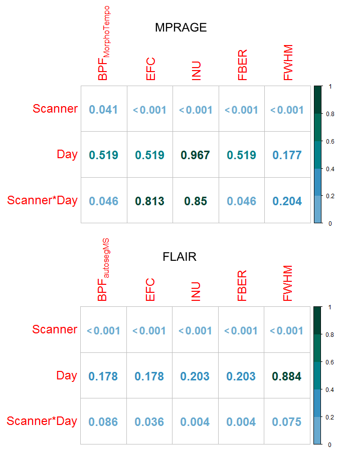Pick the 0.036 value cell
This screenshot has width=339, height=450.
coord(149,422)
